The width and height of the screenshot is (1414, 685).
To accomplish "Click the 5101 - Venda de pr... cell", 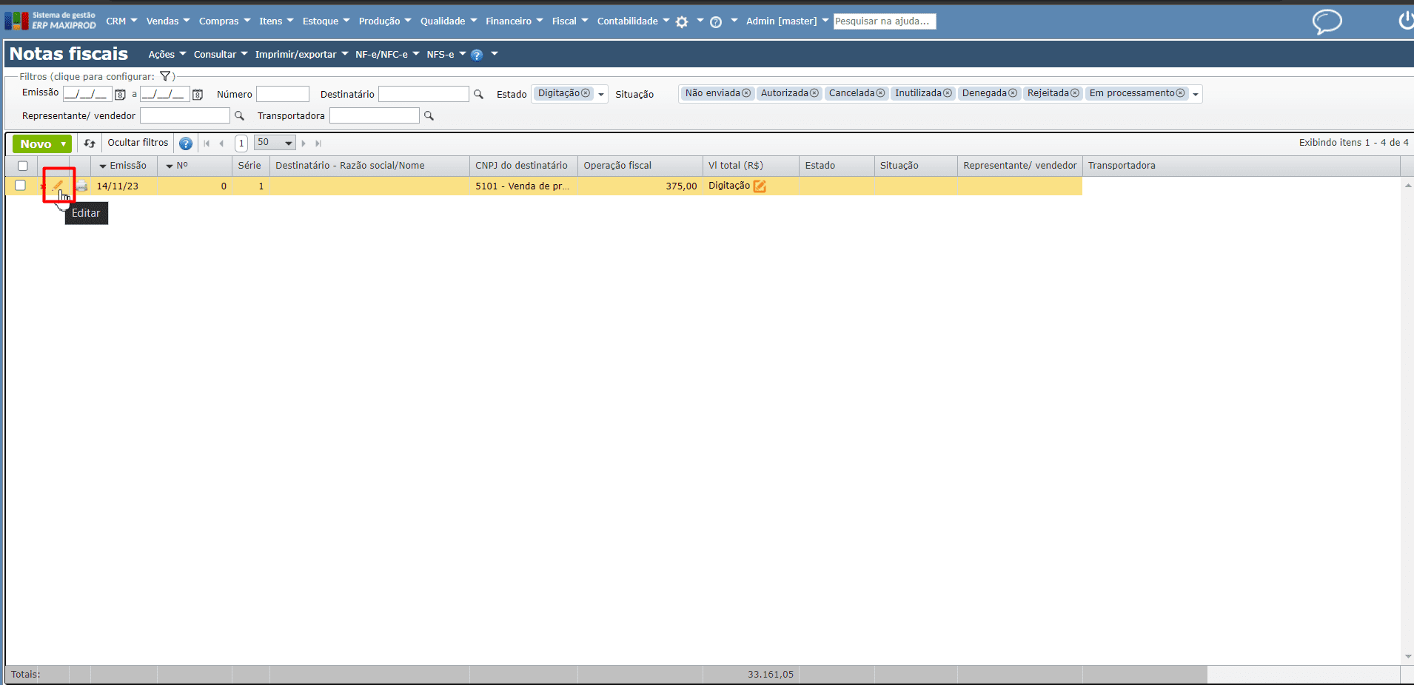I will click(x=523, y=186).
